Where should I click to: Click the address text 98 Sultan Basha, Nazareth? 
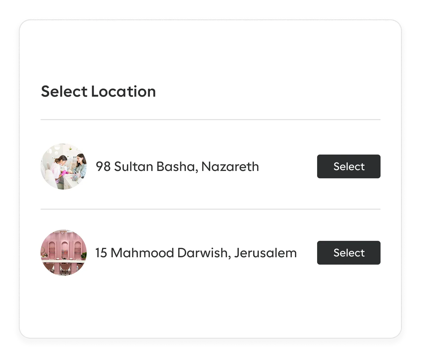click(x=177, y=166)
